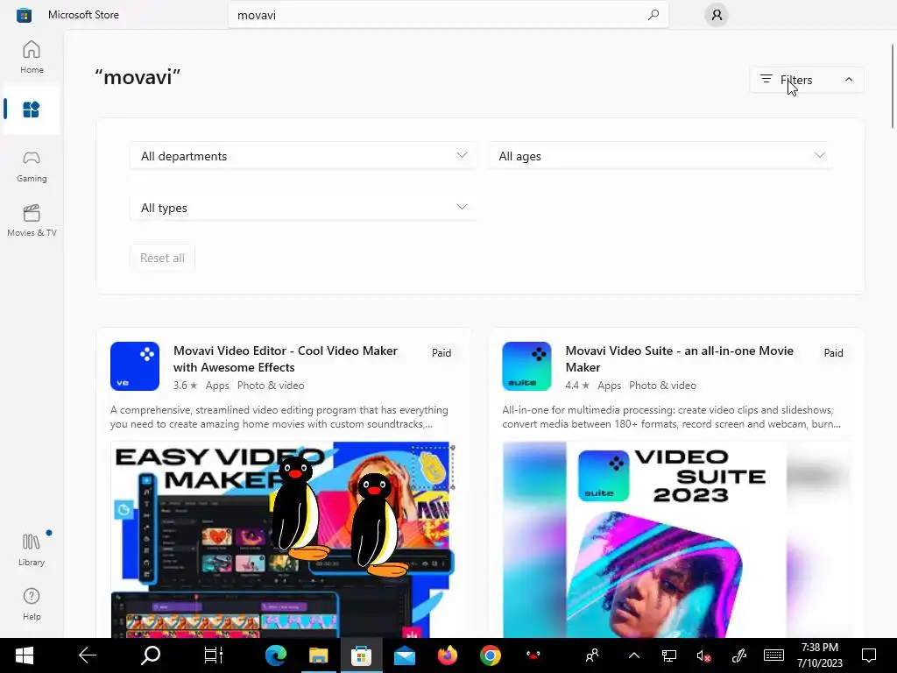Show hidden system tray icons
Viewport: 897px width, 673px height.
634,655
